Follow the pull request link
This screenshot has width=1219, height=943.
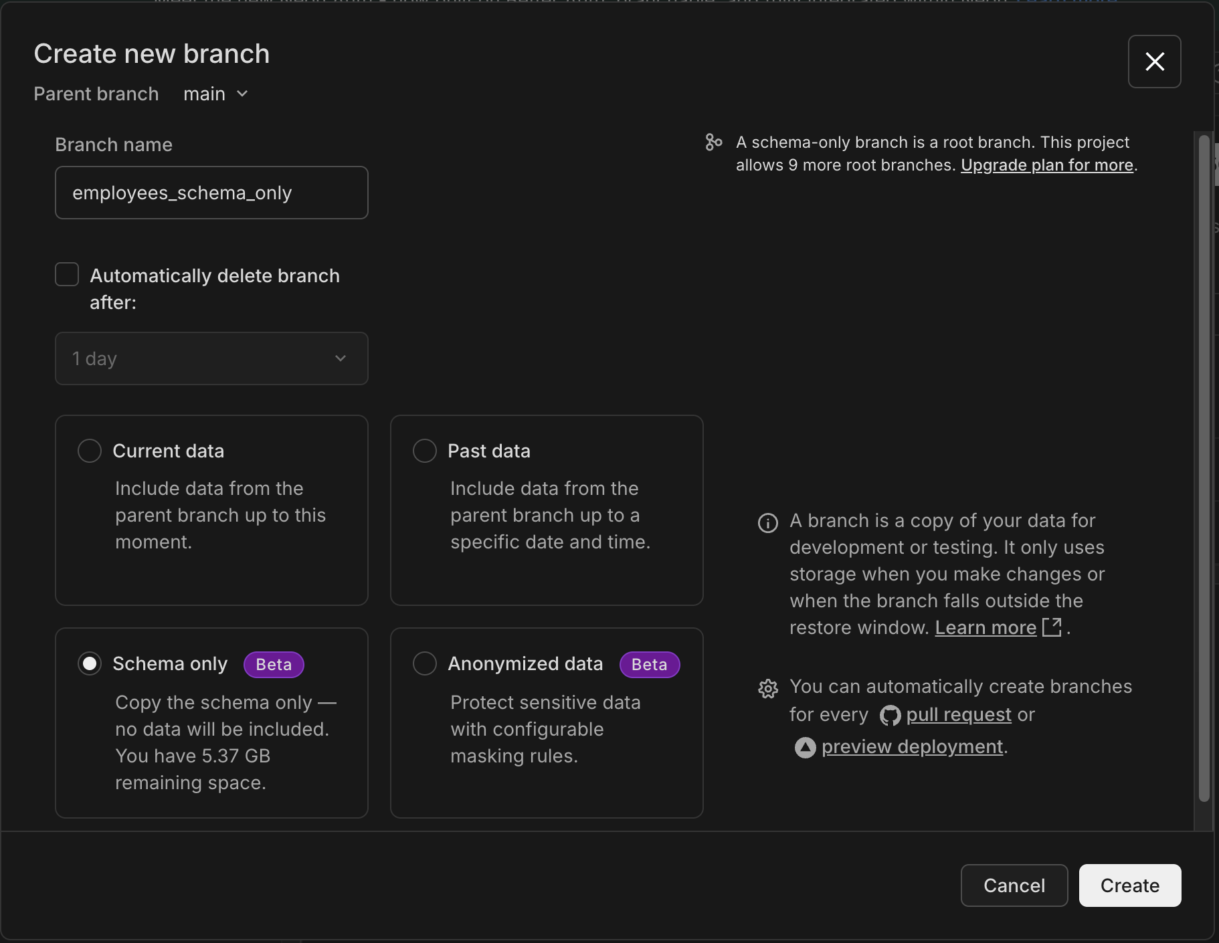[x=958, y=715]
